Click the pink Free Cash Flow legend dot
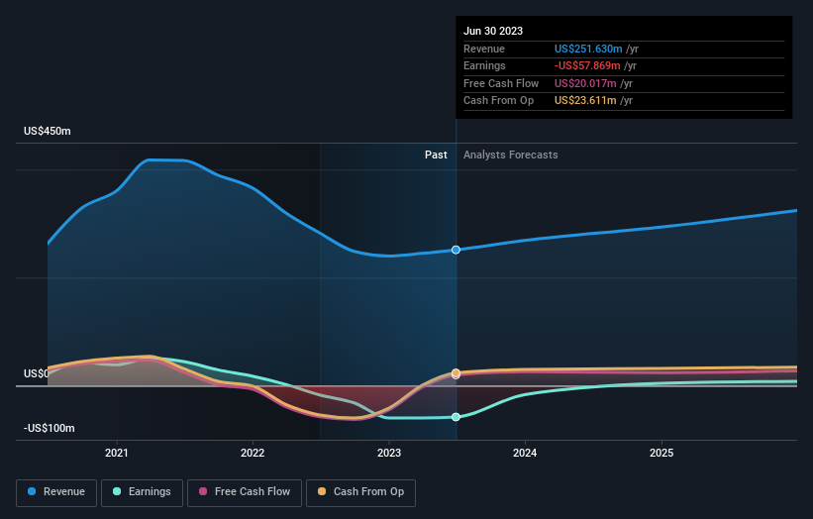 click(203, 491)
